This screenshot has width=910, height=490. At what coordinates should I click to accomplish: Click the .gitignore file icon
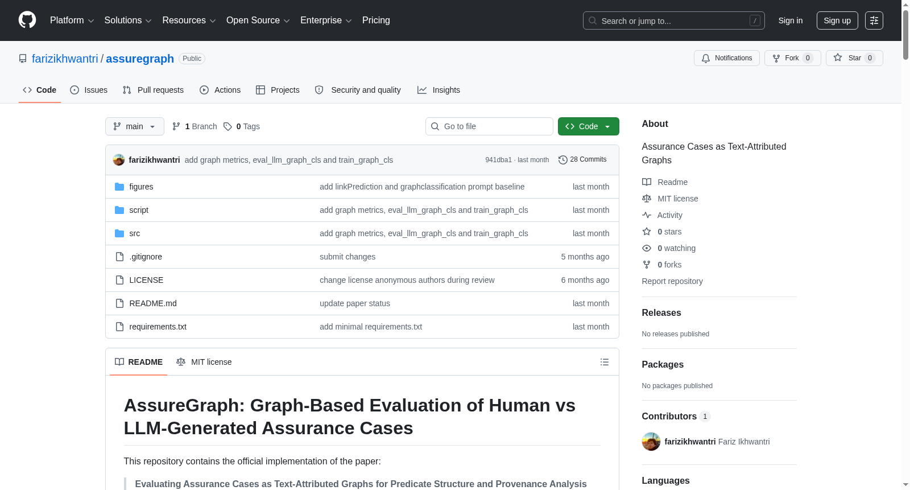point(119,257)
